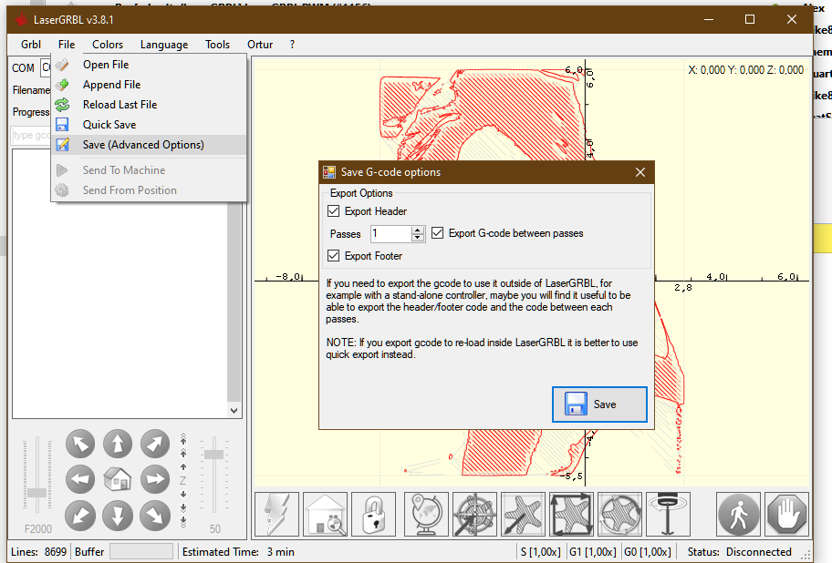Uncheck Export G-code between passes
Image resolution: width=832 pixels, height=563 pixels.
[437, 233]
